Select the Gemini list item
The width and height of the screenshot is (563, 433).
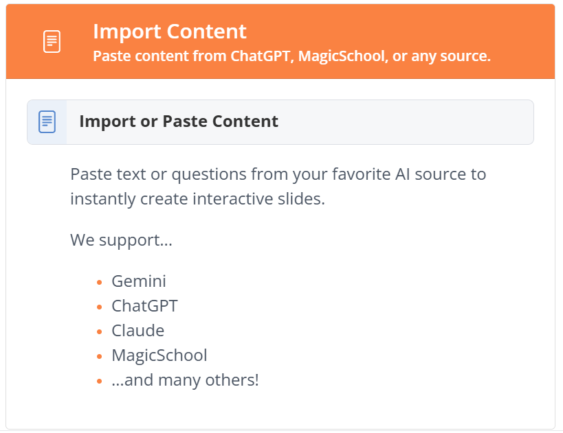139,281
